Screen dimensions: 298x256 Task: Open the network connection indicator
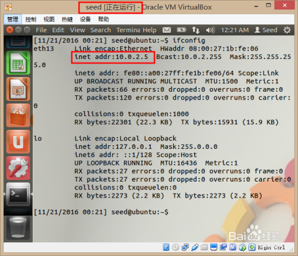click(x=195, y=30)
